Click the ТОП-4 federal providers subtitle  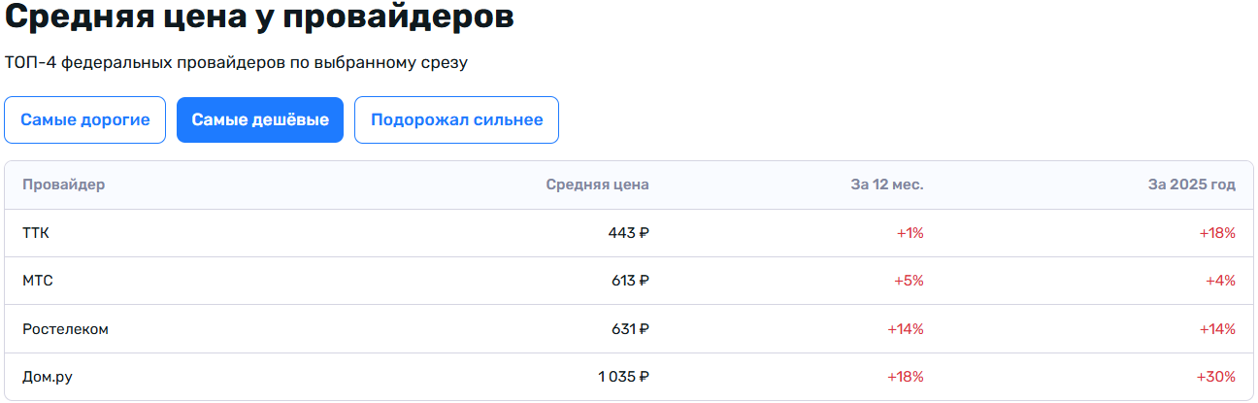point(236,63)
